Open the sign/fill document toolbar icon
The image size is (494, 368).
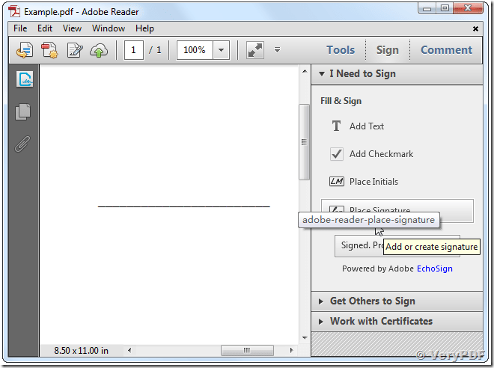[75, 50]
